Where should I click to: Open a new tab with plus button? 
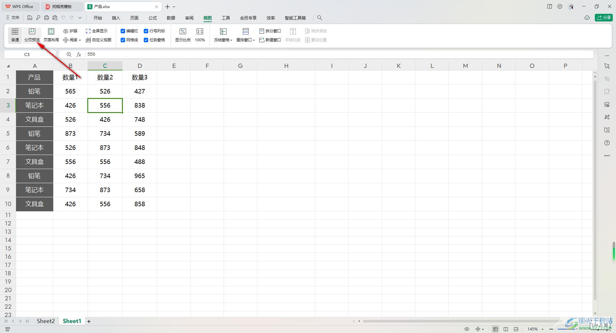tap(167, 7)
